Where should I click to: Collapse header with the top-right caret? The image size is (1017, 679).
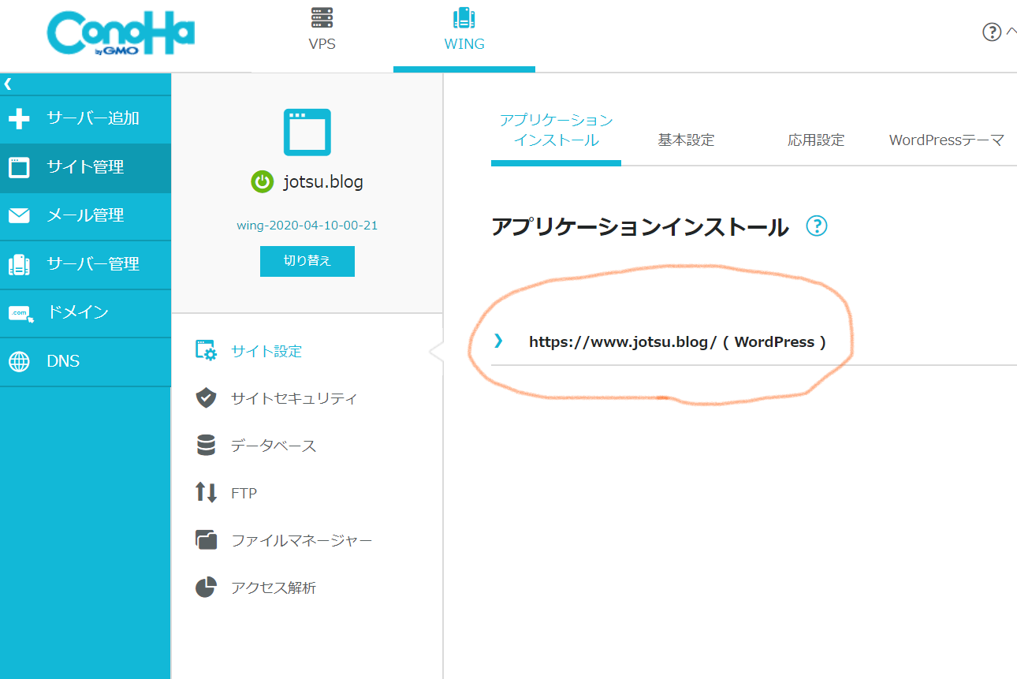pos(1011,32)
